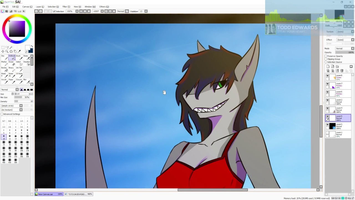Select the Bucket fill tool
Screen dimensions: 355x200
pyautogui.click(x=4, y=69)
